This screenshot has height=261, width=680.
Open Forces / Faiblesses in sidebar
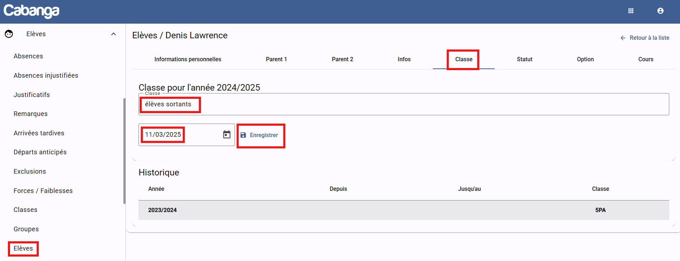[43, 191]
